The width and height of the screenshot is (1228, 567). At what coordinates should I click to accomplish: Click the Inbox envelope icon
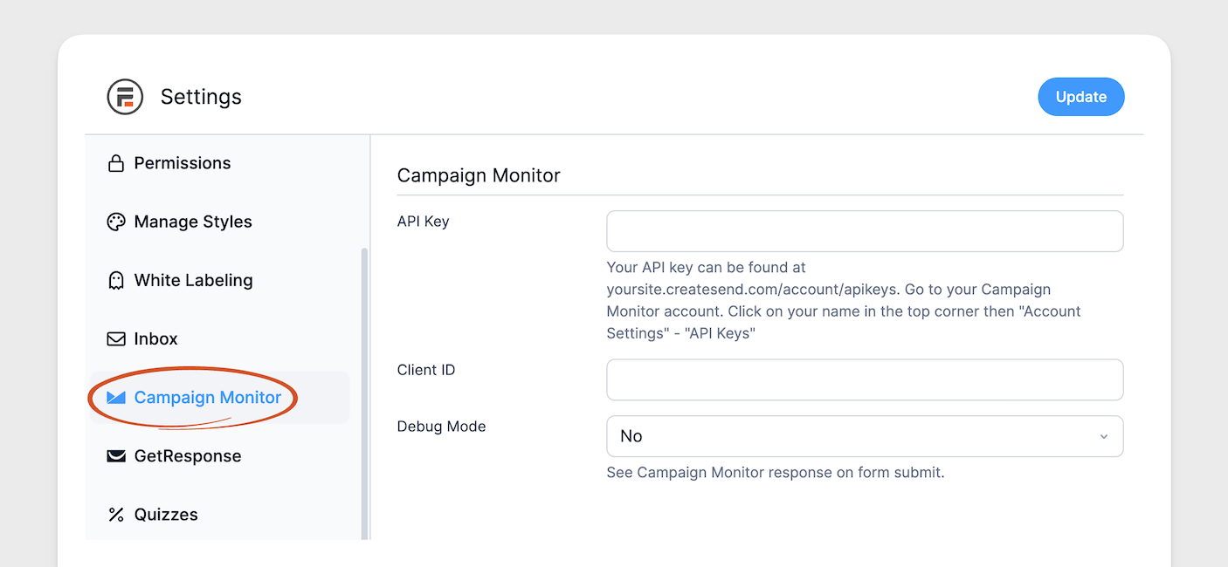116,338
